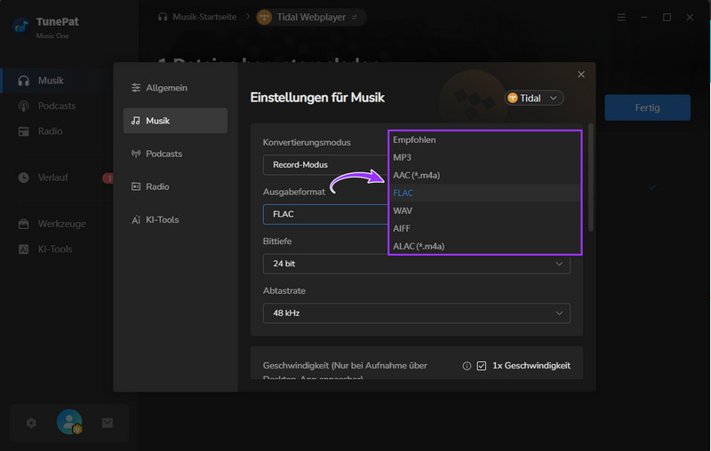The width and height of the screenshot is (711, 451).
Task: Open the Tidal service dropdown
Action: tap(534, 98)
